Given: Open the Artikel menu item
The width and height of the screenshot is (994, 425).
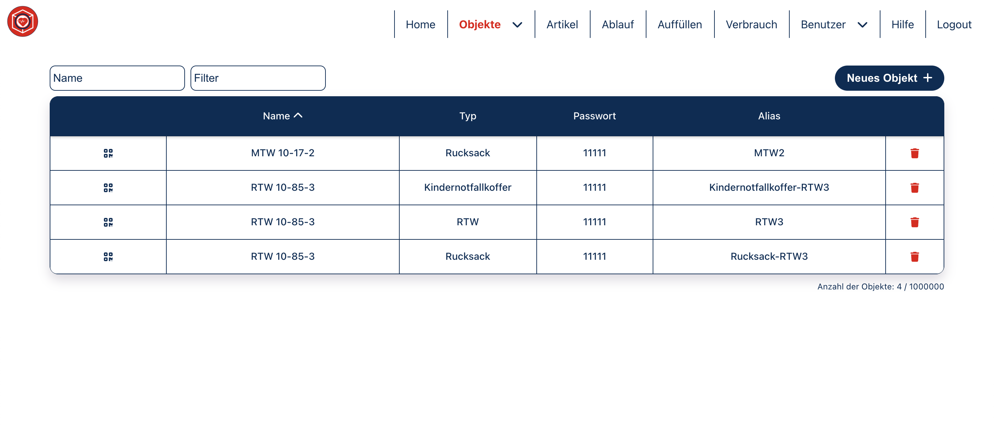Looking at the screenshot, I should click(x=562, y=24).
